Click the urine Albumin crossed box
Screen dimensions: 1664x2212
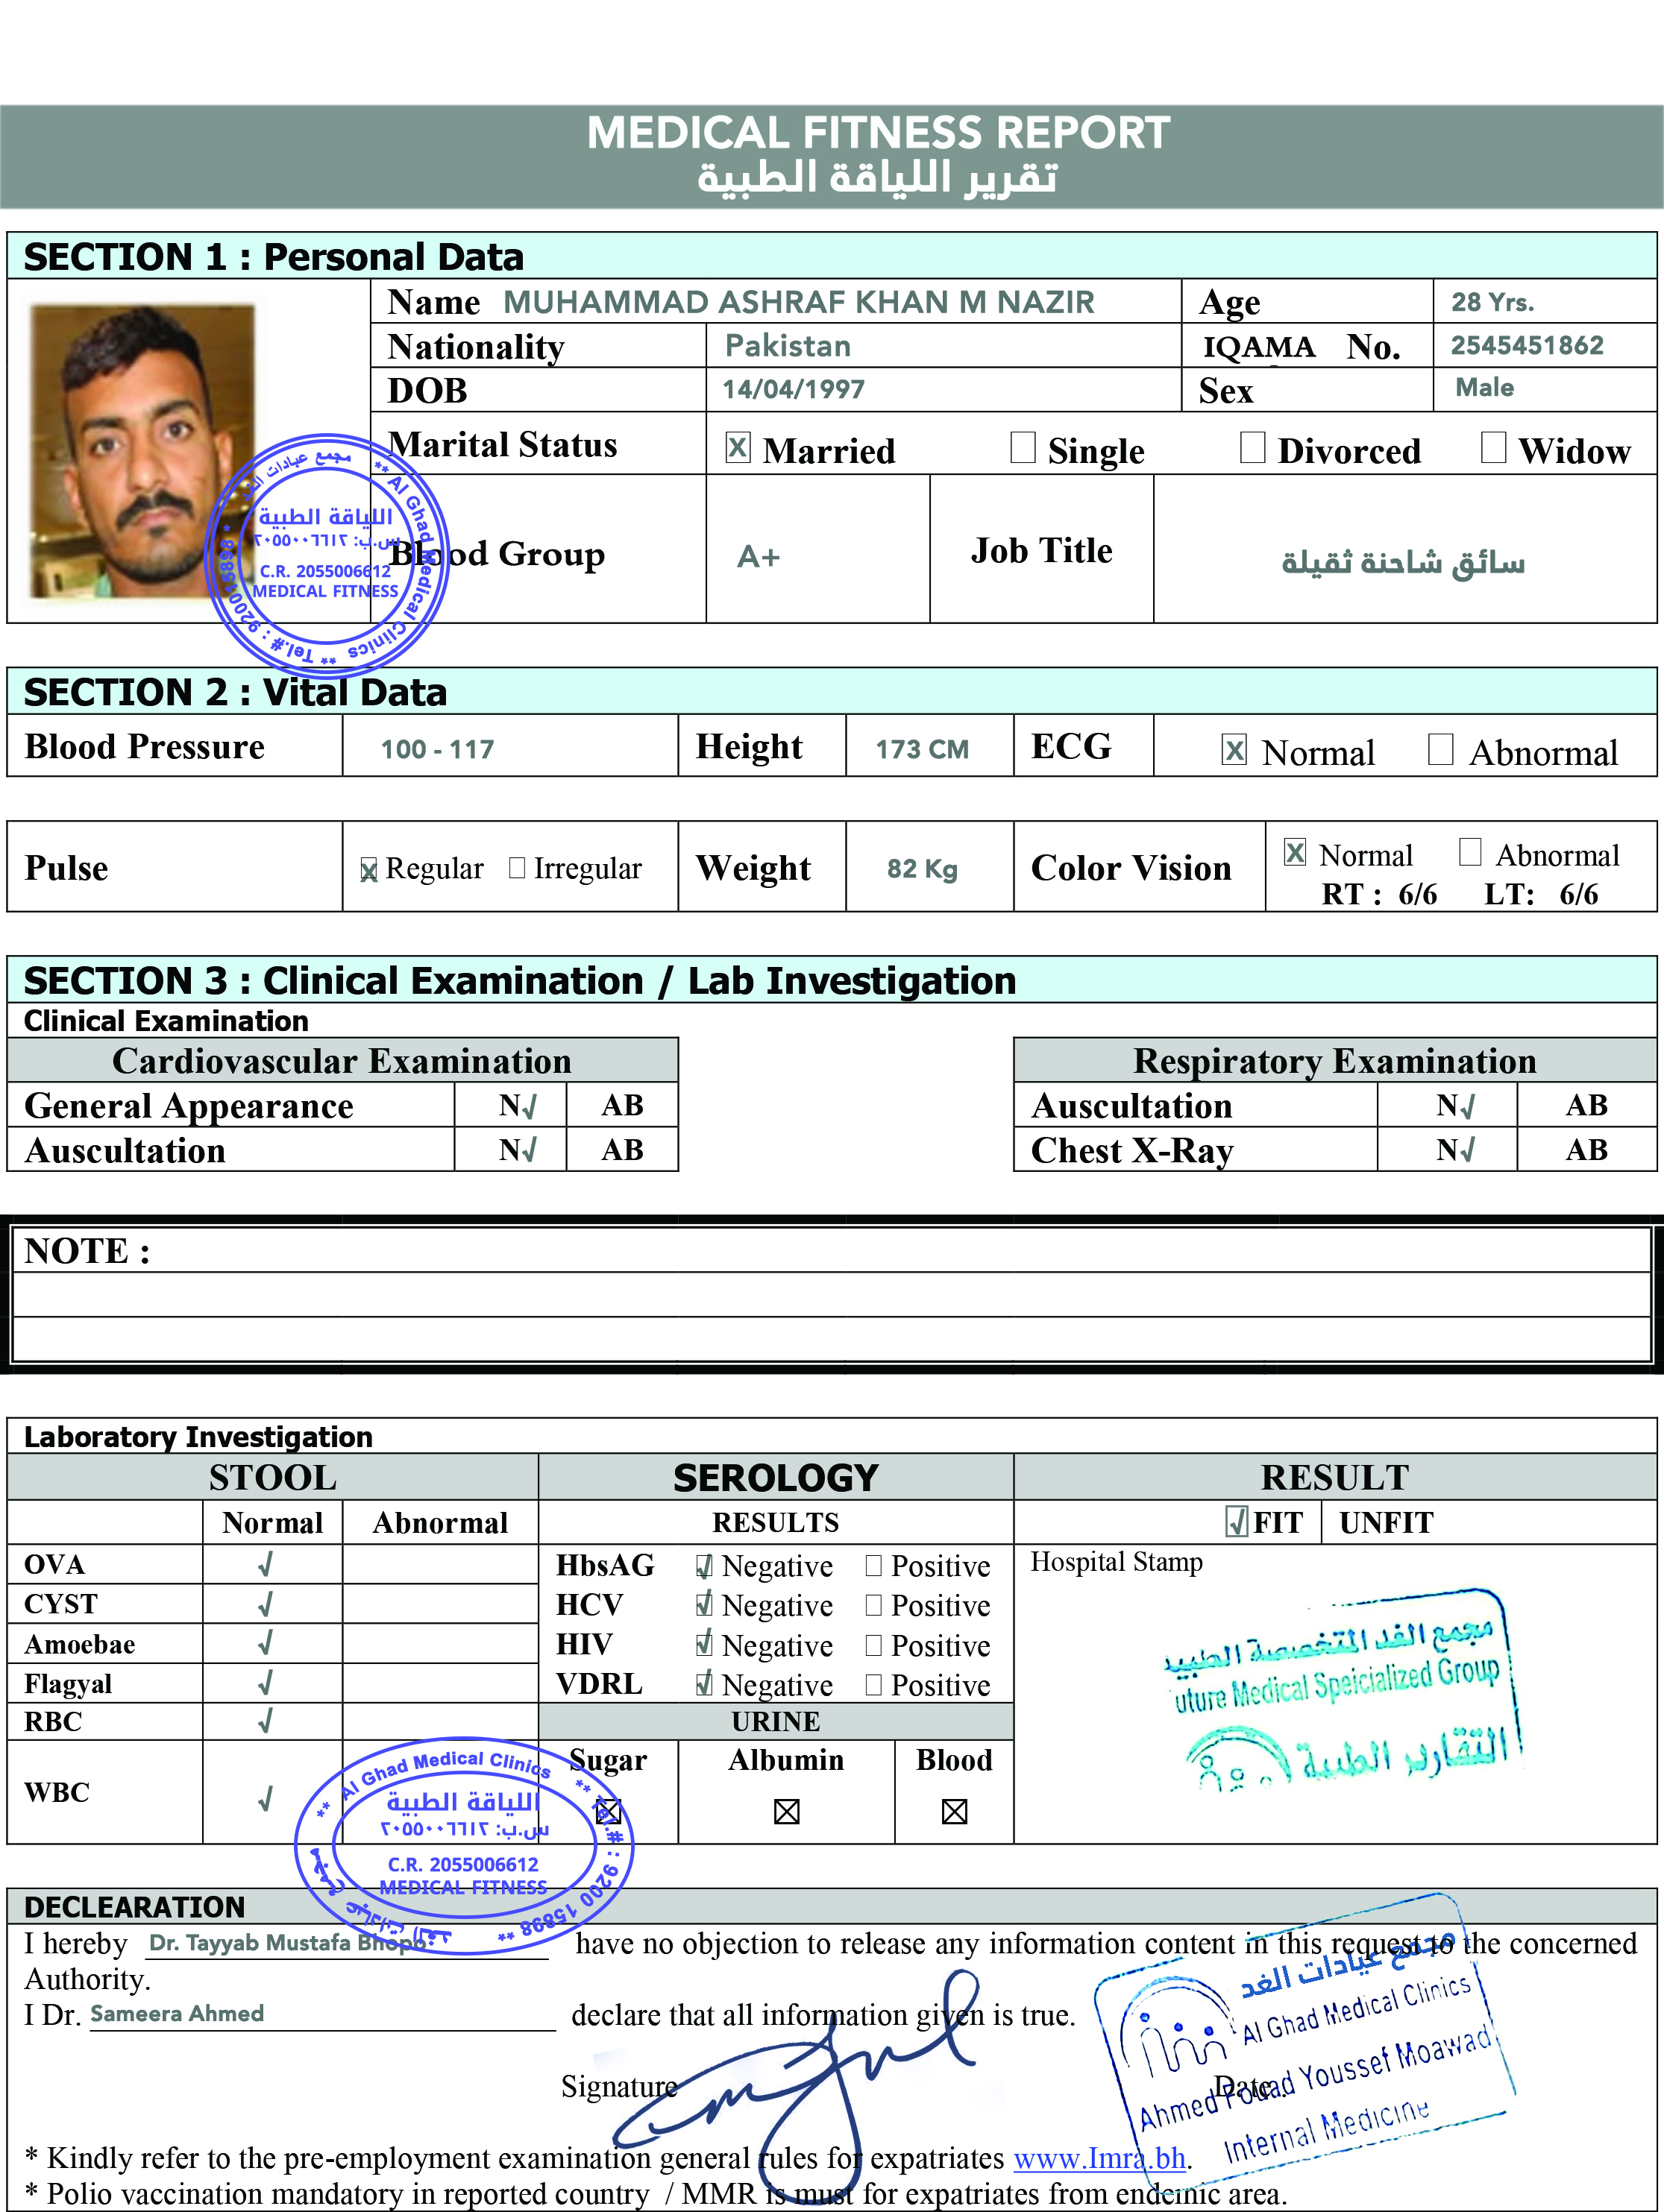point(786,1812)
